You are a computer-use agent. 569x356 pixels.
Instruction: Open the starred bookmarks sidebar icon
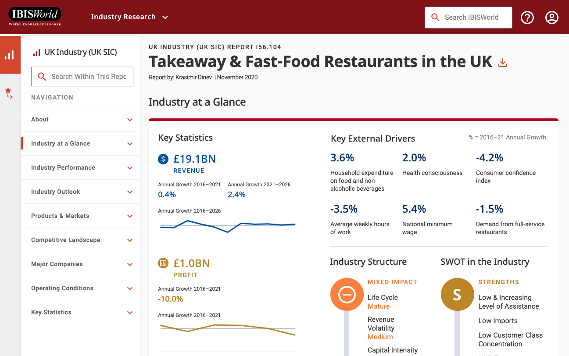coord(9,93)
